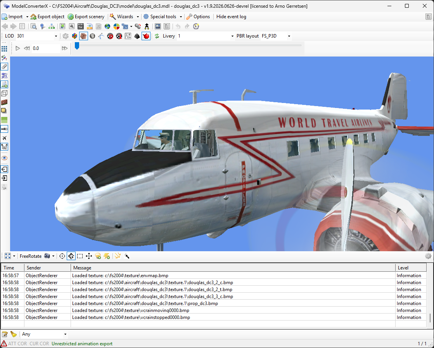Click the Message column header

click(233, 267)
